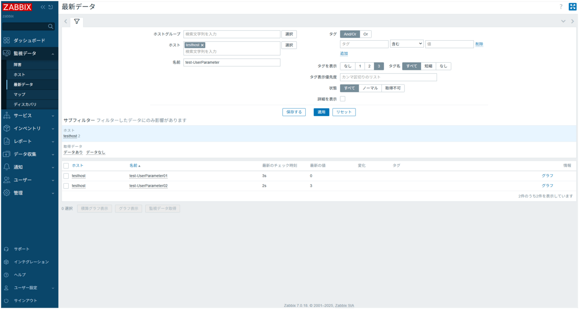Check the select-all checkbox in table header
The image size is (579, 309).
[x=66, y=166]
